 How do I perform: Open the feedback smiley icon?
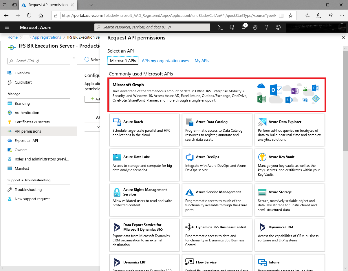click(278, 27)
